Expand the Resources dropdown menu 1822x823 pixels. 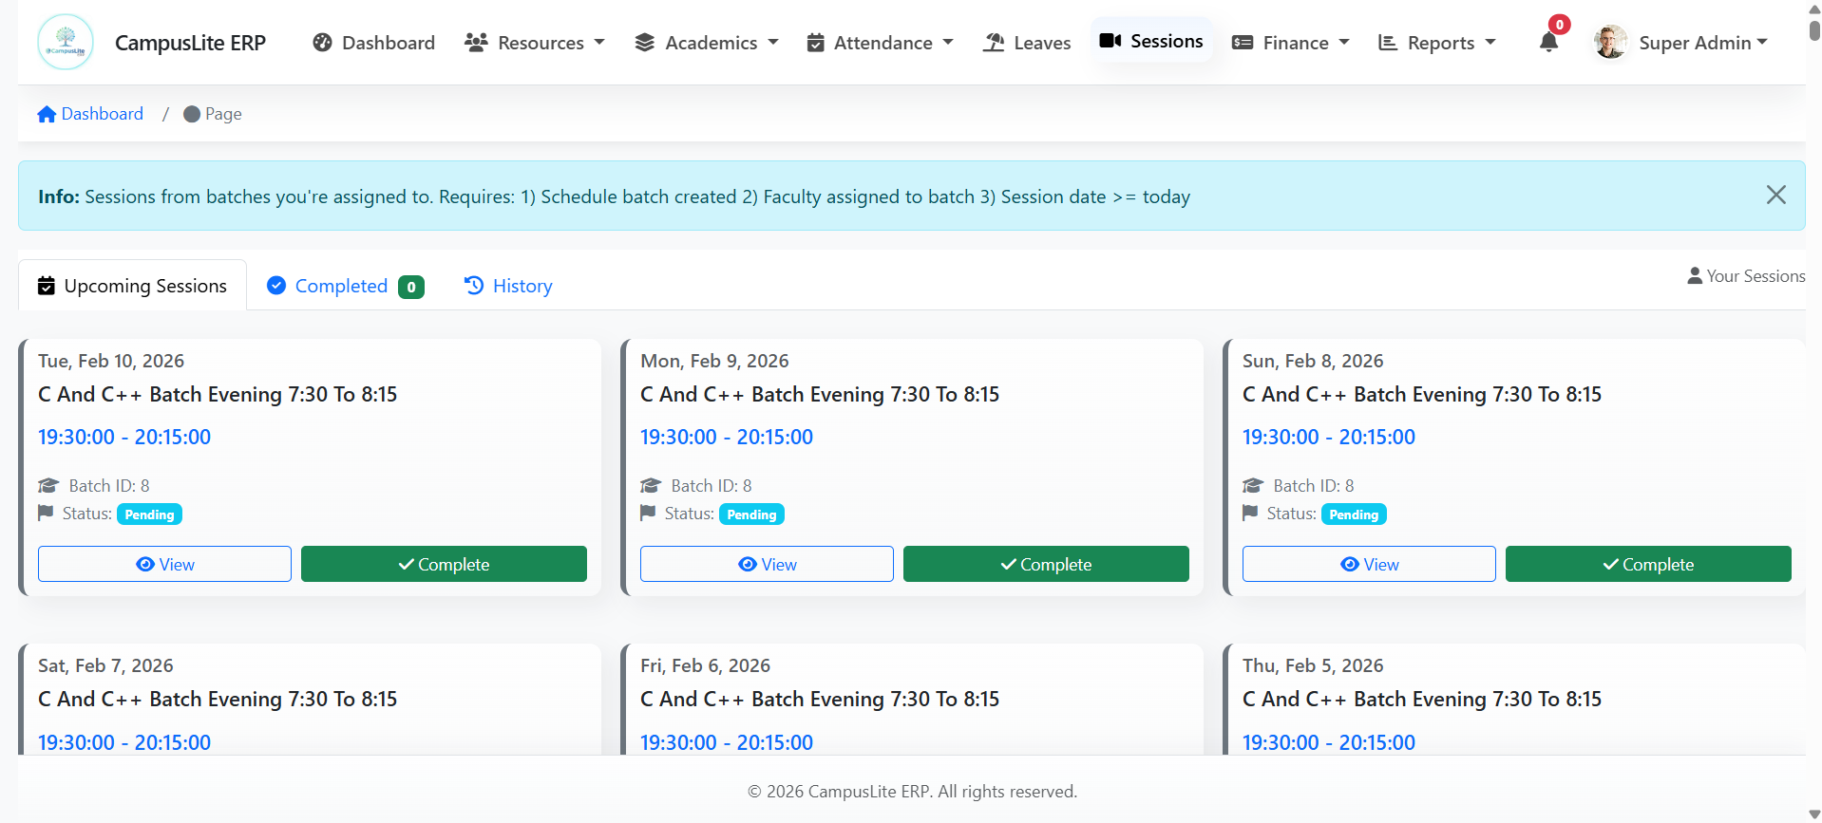point(535,43)
